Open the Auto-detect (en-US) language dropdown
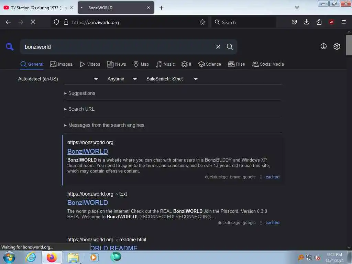 tap(58, 79)
